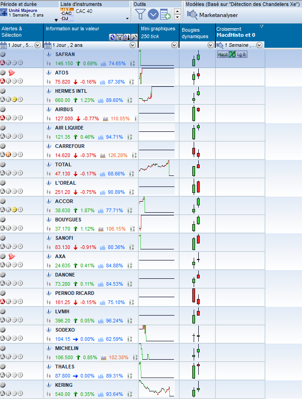Viewport: 302px width, 401px height.
Task: Click the blue circular chevron icon in Outils
Action: click(153, 14)
